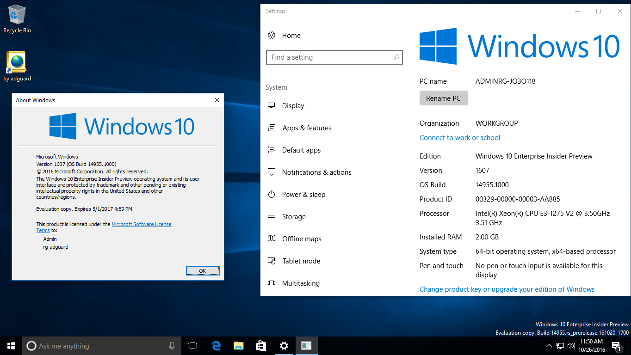Open the 'by adguard' desktop shortcut

coord(17,67)
